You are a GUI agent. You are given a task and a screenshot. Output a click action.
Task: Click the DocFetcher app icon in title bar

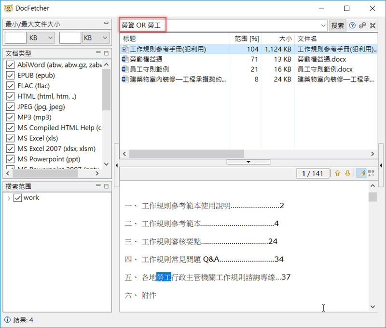9,8
